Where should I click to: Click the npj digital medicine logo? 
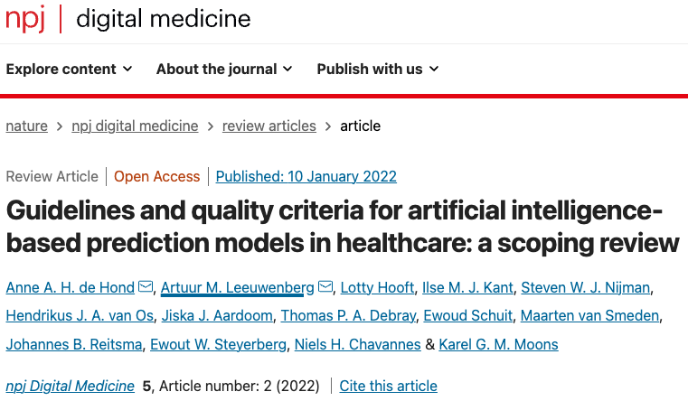(128, 19)
